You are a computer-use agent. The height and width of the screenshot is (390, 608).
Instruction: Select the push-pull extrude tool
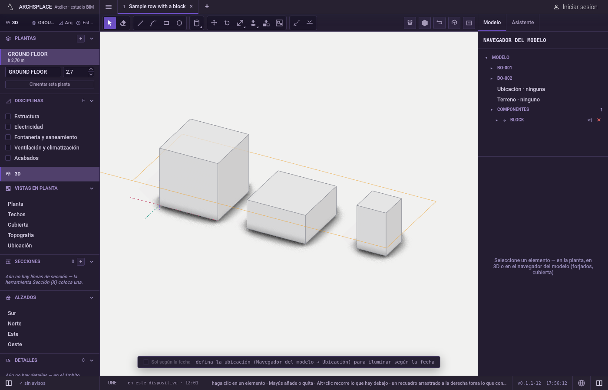tap(253, 23)
